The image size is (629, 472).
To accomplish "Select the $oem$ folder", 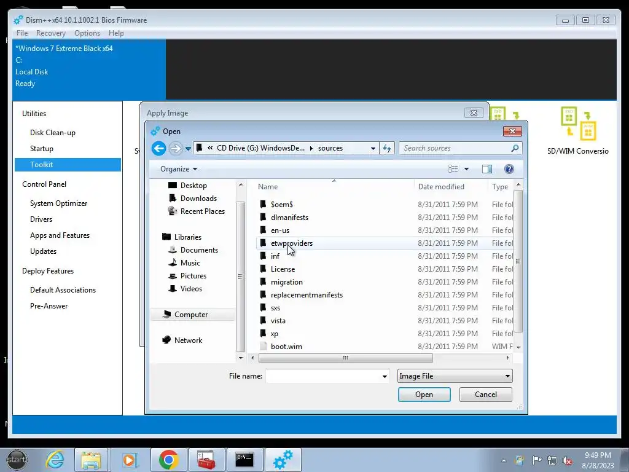I will coord(281,204).
